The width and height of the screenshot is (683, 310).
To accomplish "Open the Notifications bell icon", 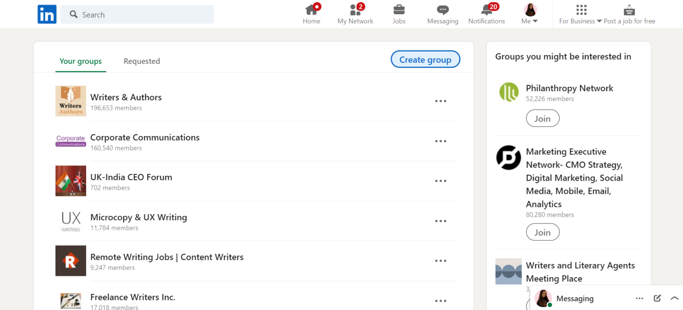I will coord(487,10).
